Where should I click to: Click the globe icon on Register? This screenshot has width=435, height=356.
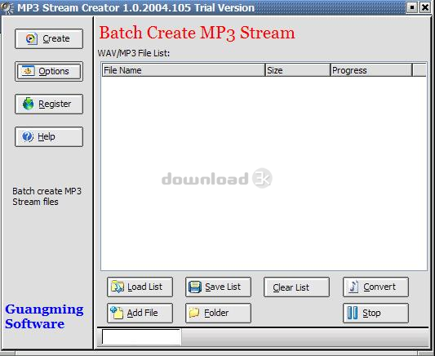tap(28, 104)
